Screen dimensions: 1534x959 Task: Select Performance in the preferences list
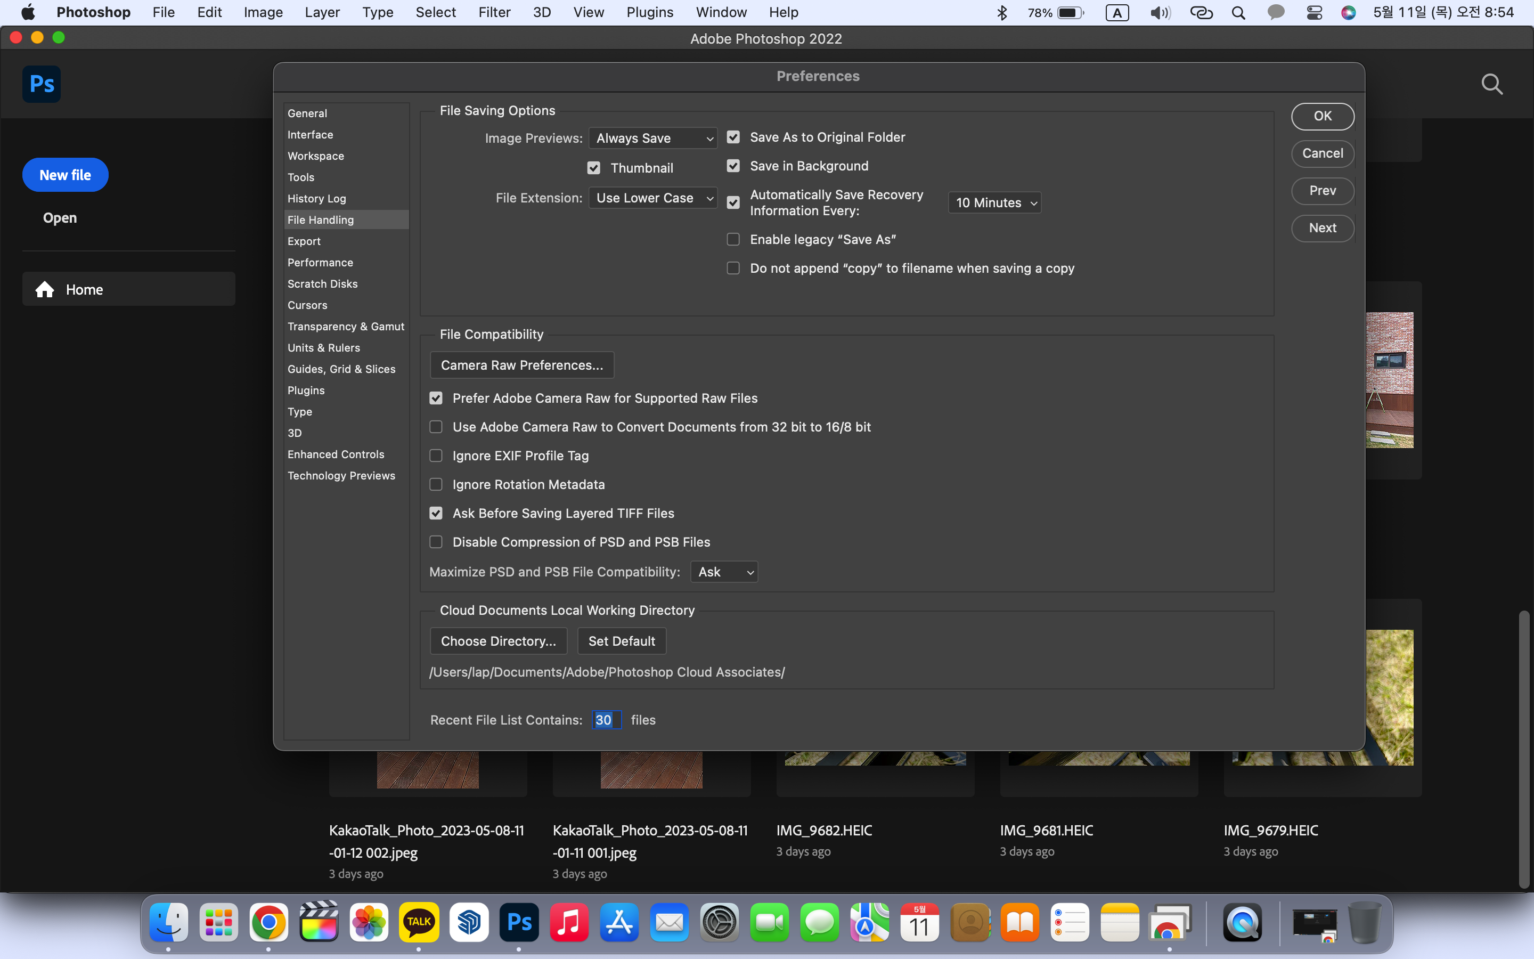point(320,263)
